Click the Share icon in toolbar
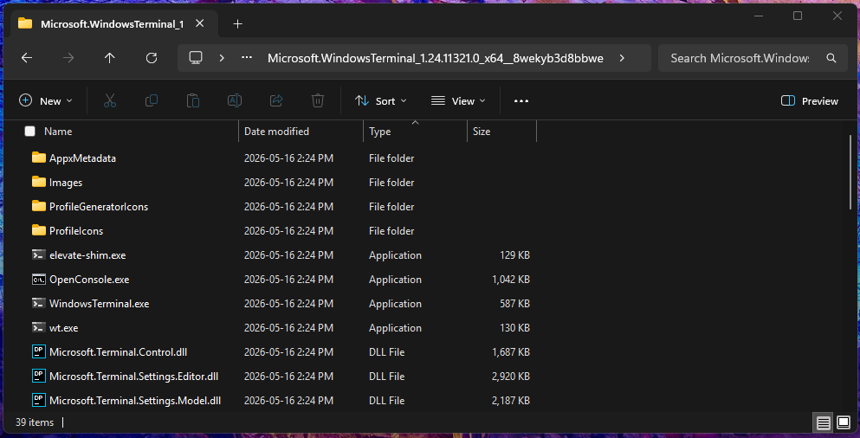Screen dimensions: 860x438 tap(276, 101)
